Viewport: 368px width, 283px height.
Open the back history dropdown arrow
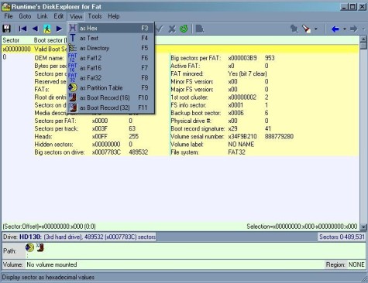tap(345, 29)
